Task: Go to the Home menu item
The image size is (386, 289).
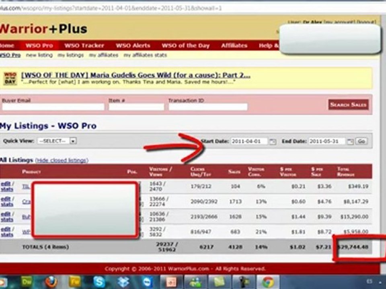Action: click(x=7, y=45)
